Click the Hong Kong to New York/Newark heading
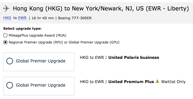 [101, 9]
